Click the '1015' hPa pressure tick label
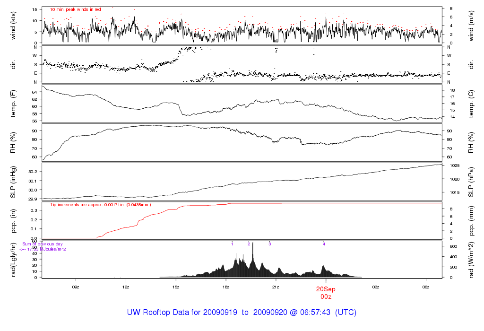484x331 pixels. 455,192
